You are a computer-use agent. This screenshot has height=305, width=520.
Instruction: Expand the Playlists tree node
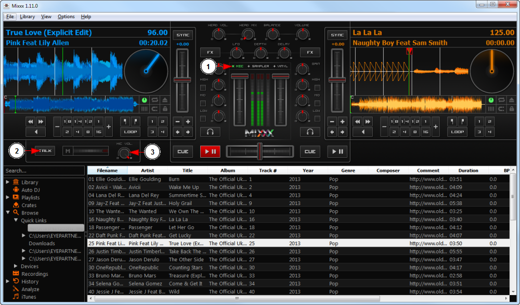pyautogui.click(x=8, y=197)
